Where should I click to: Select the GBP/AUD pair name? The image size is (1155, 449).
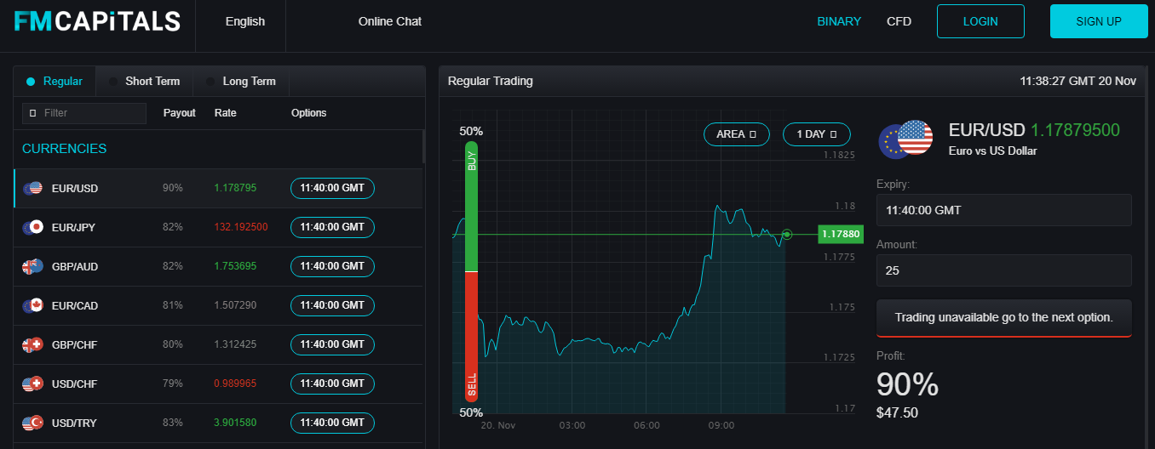[x=75, y=266]
